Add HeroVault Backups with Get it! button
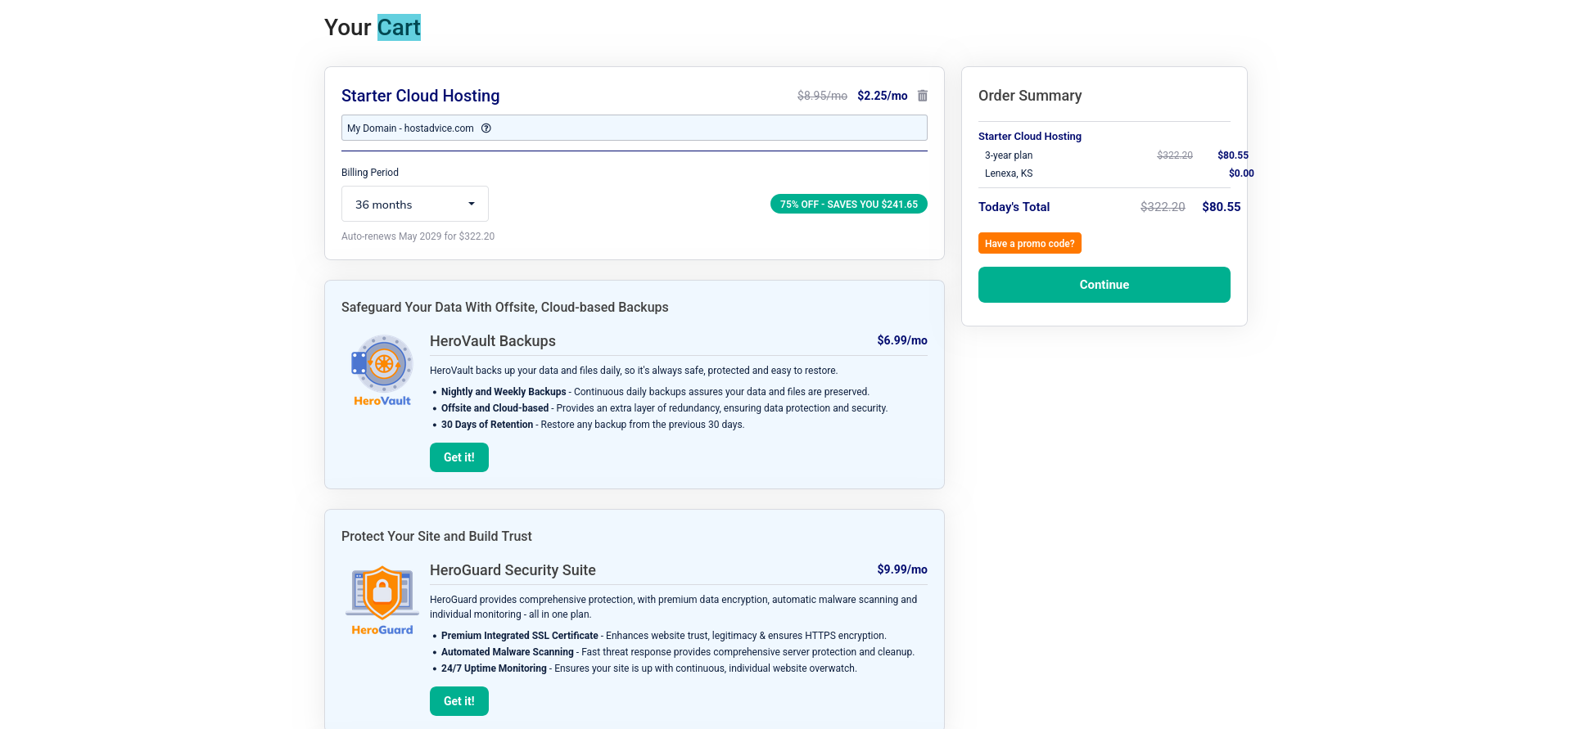 (459, 457)
